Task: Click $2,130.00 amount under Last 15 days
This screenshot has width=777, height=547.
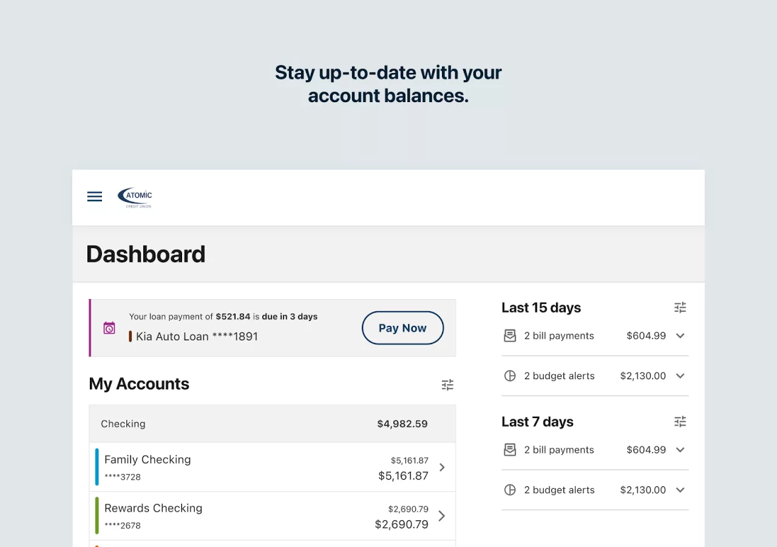Action: click(643, 376)
